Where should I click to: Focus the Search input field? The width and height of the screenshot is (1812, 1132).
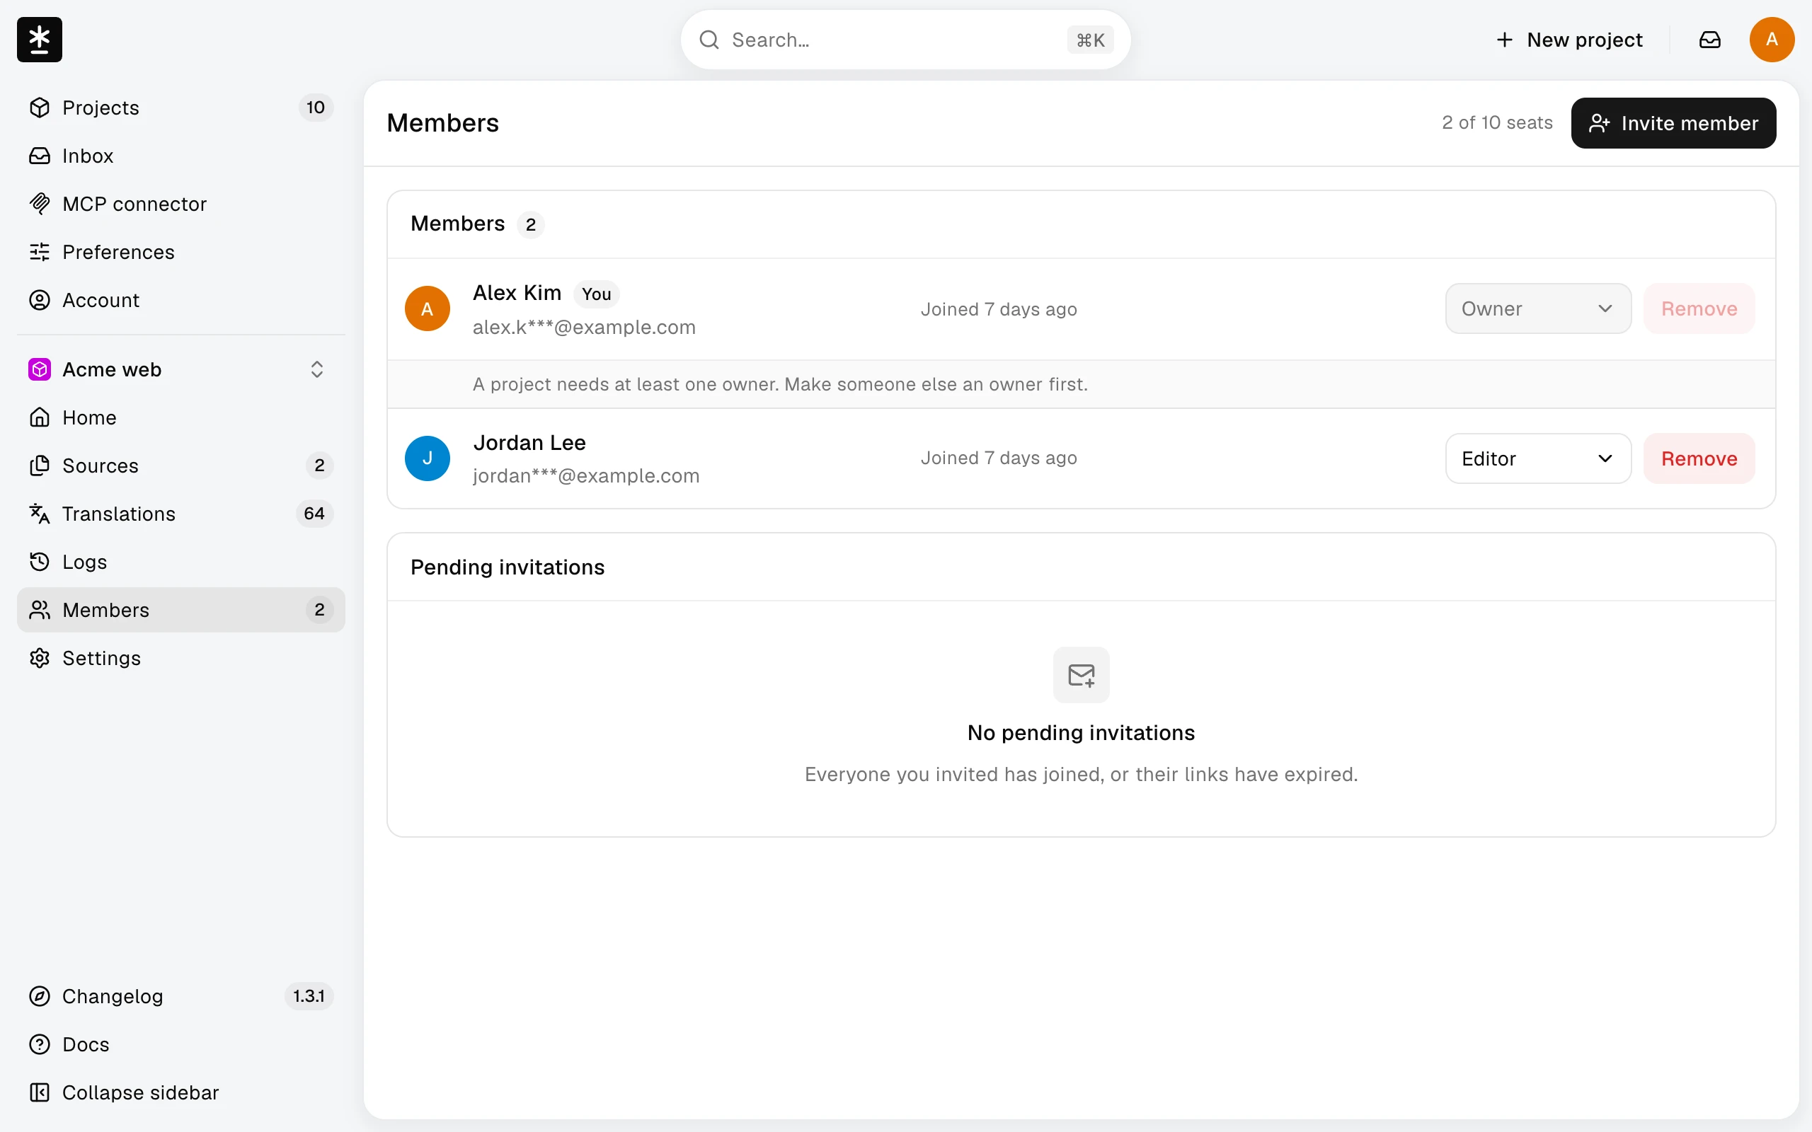[x=905, y=40]
